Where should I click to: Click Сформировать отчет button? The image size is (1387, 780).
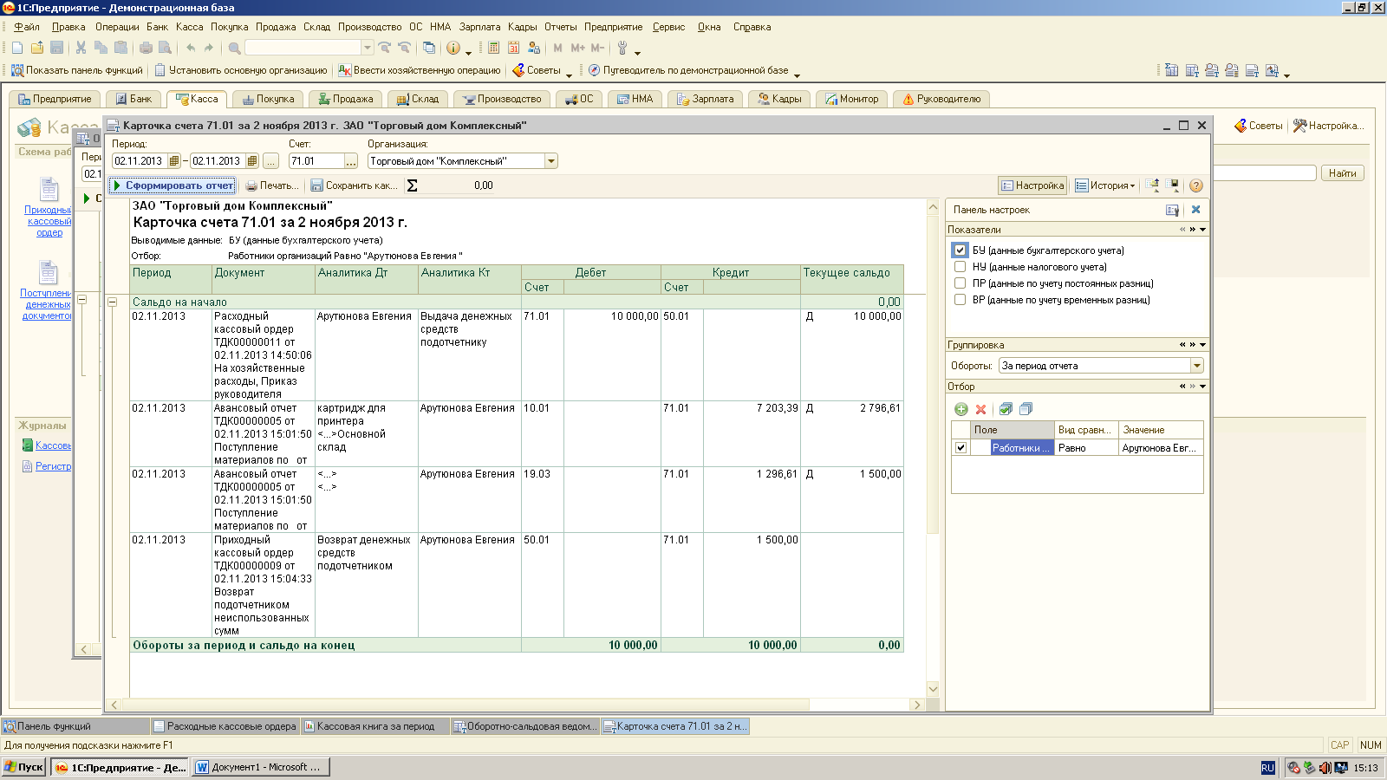point(173,185)
